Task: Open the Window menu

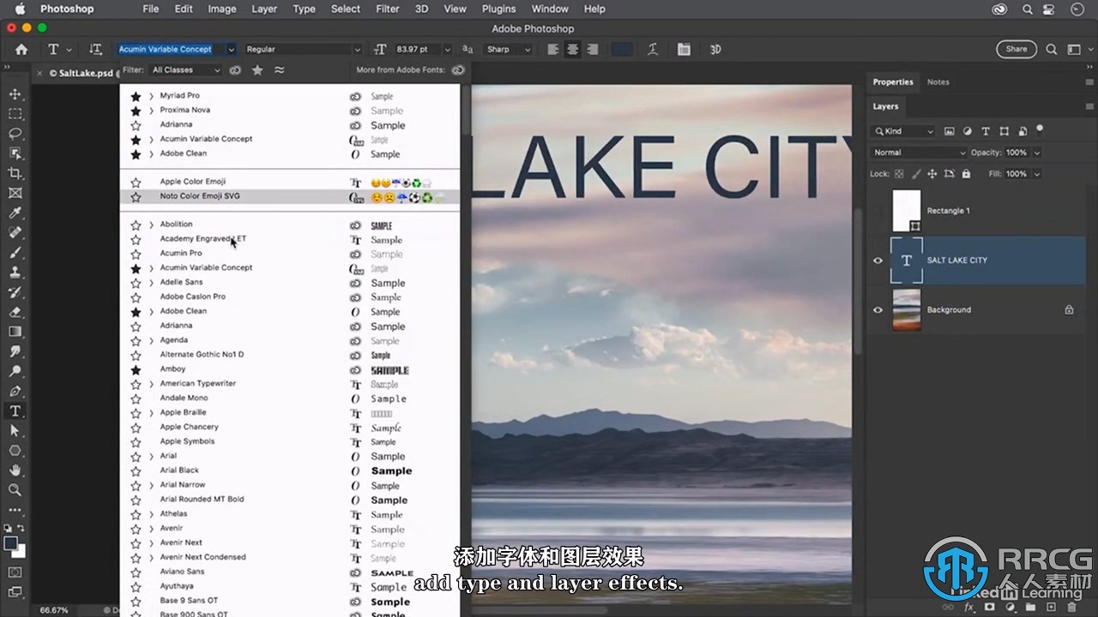Action: 550,9
